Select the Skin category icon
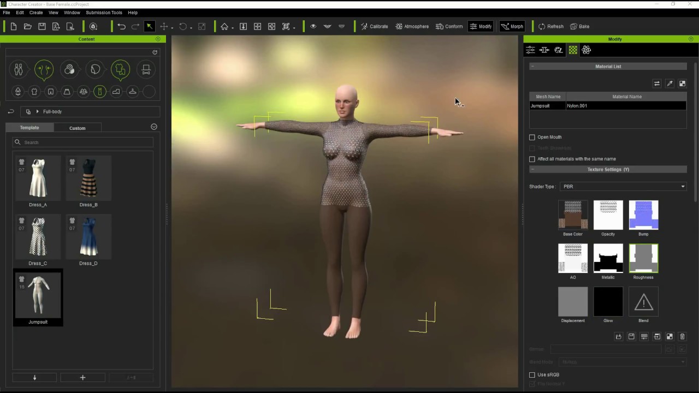 [69, 69]
